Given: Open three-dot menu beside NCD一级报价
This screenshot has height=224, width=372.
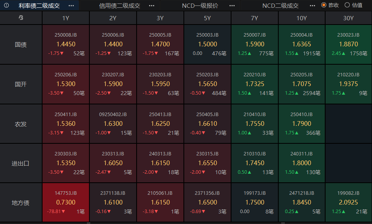Looking at the screenshot, I should point(232,5).
